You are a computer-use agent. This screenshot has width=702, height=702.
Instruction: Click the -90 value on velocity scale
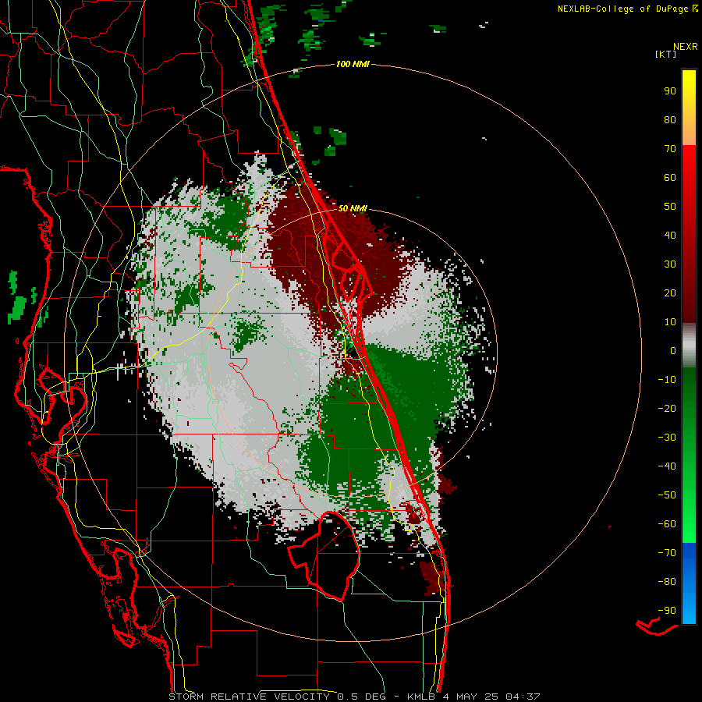pos(667,610)
